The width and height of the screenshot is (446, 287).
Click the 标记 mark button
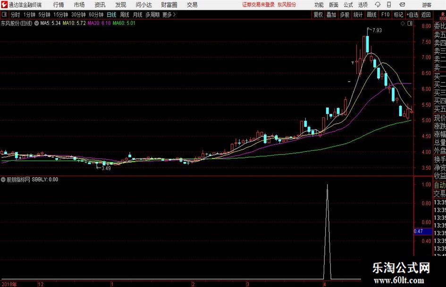[x=398, y=15]
